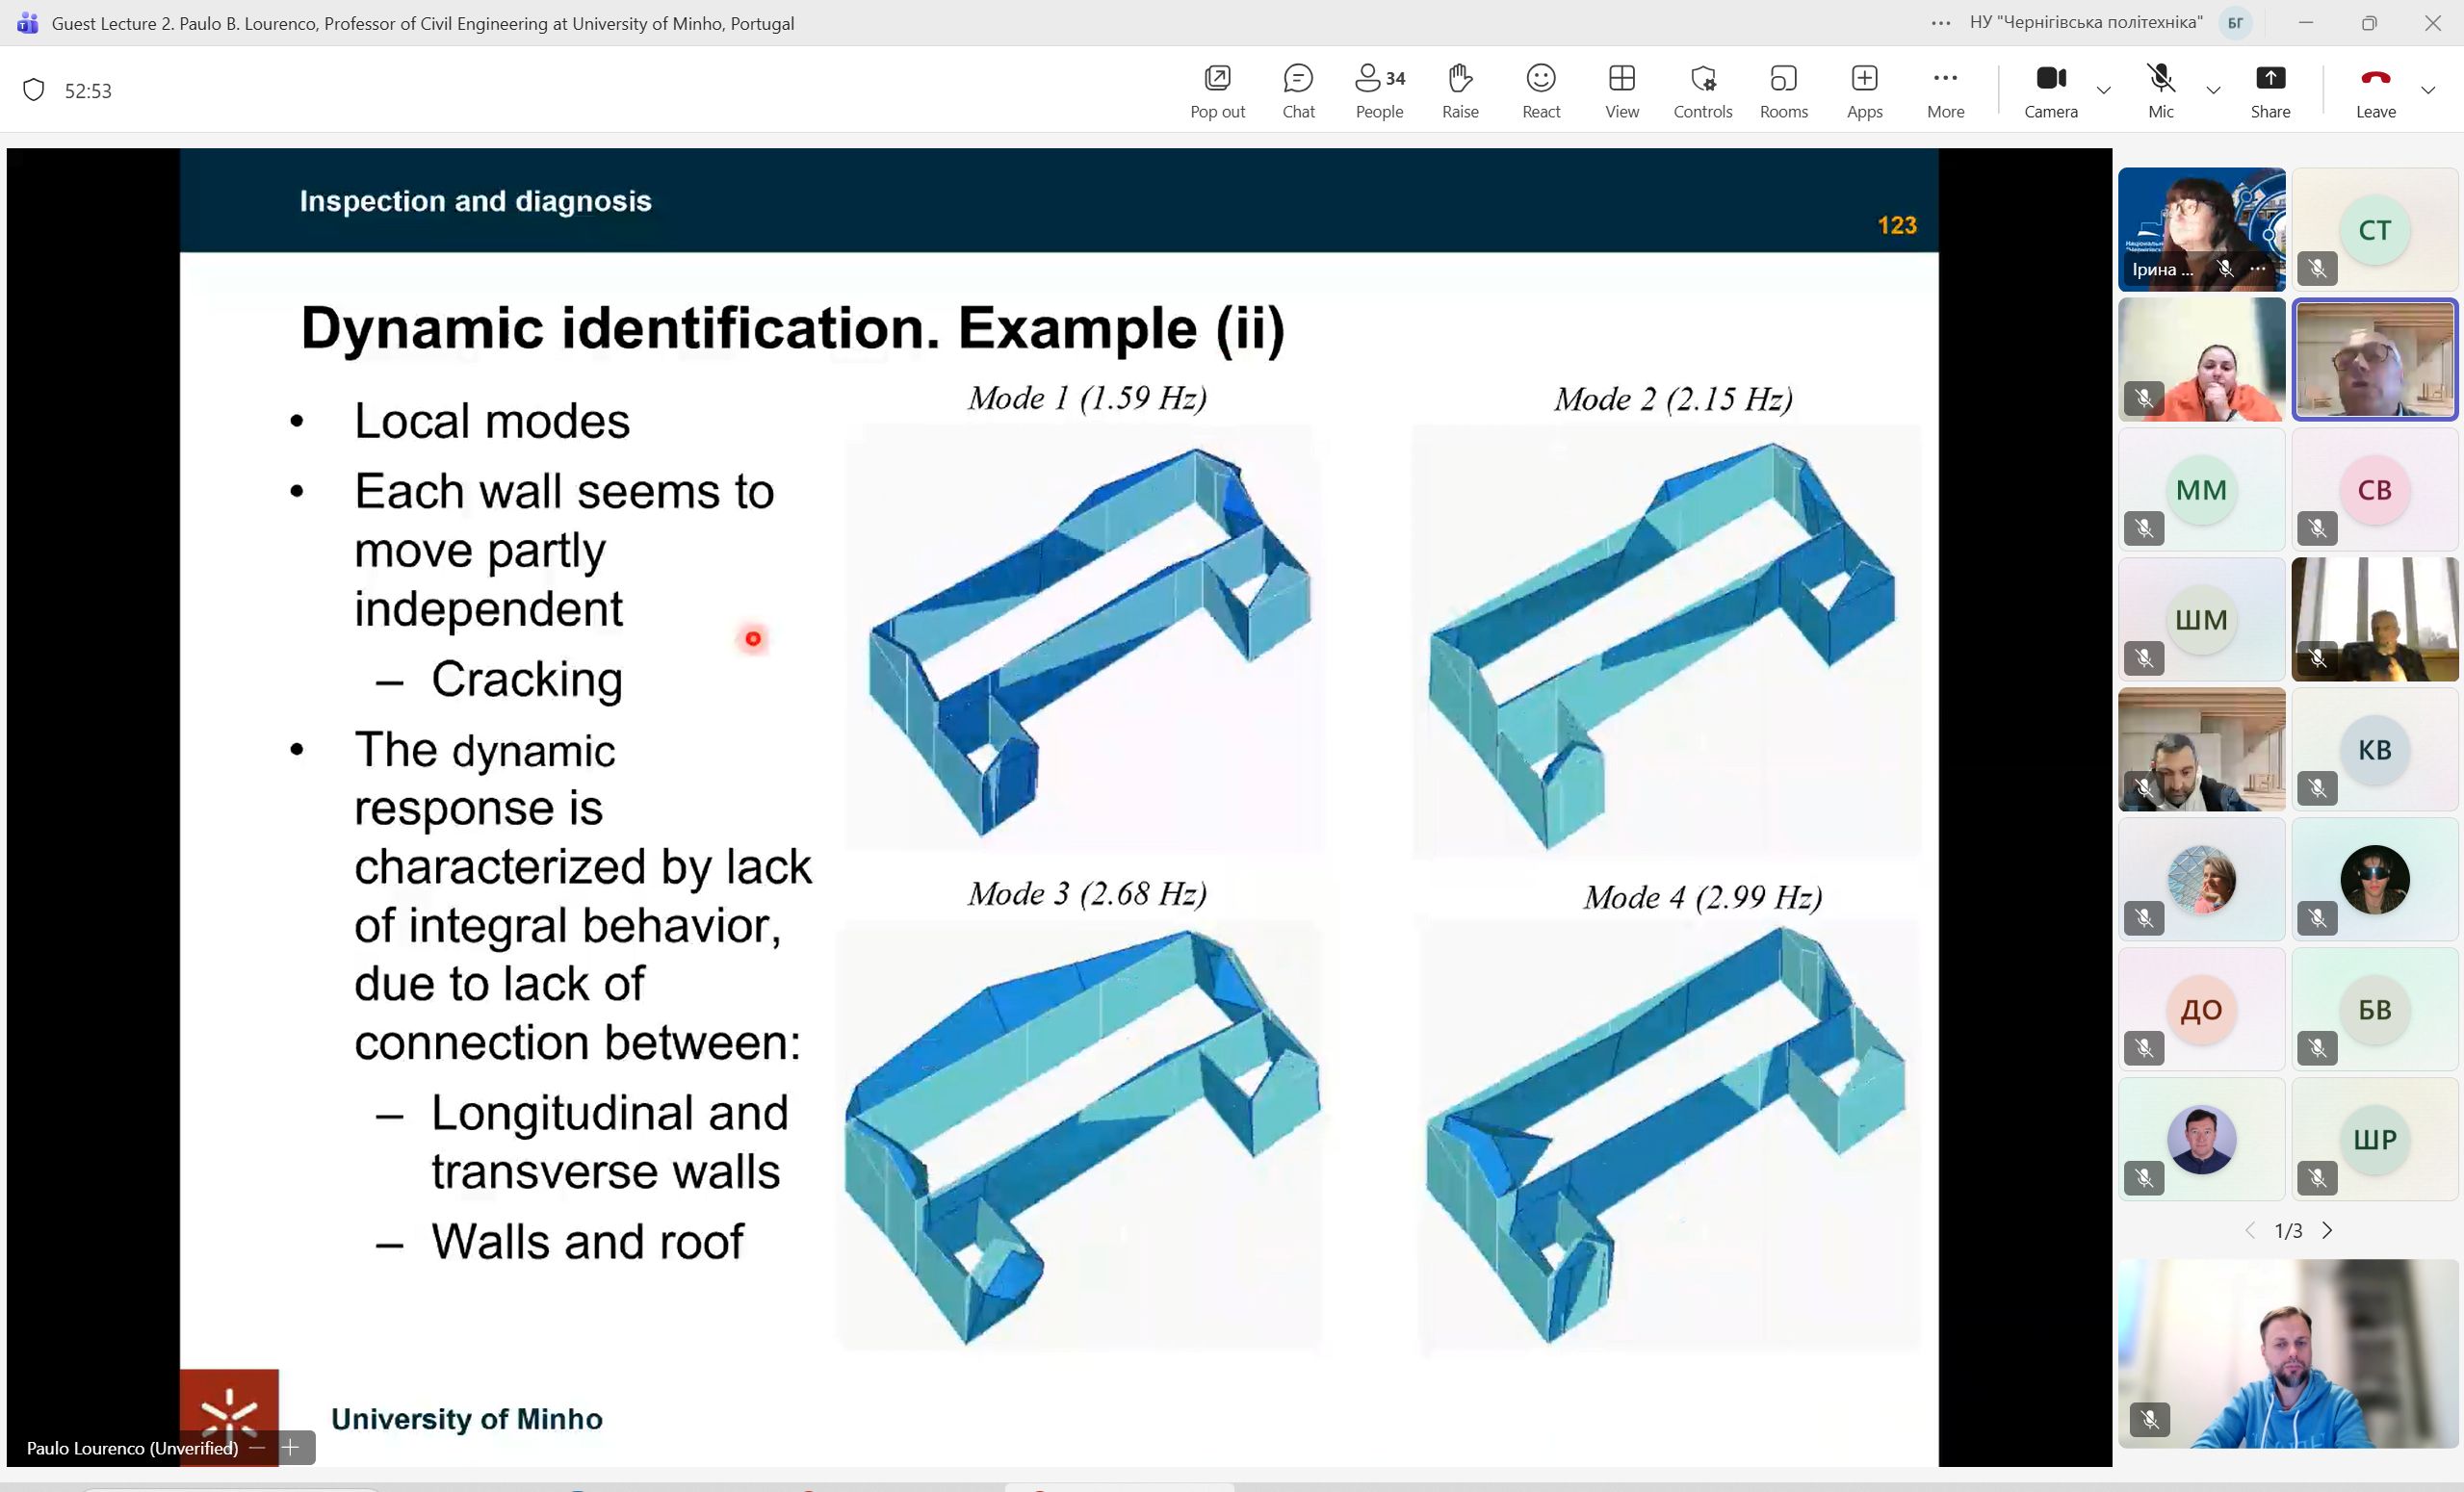
Task: Leave the meeting
Action: pyautogui.click(x=2375, y=89)
